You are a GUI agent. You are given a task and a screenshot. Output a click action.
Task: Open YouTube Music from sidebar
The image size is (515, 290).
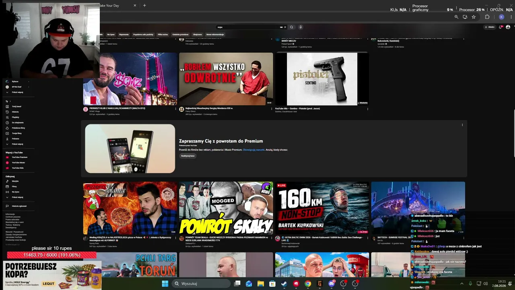click(x=18, y=162)
